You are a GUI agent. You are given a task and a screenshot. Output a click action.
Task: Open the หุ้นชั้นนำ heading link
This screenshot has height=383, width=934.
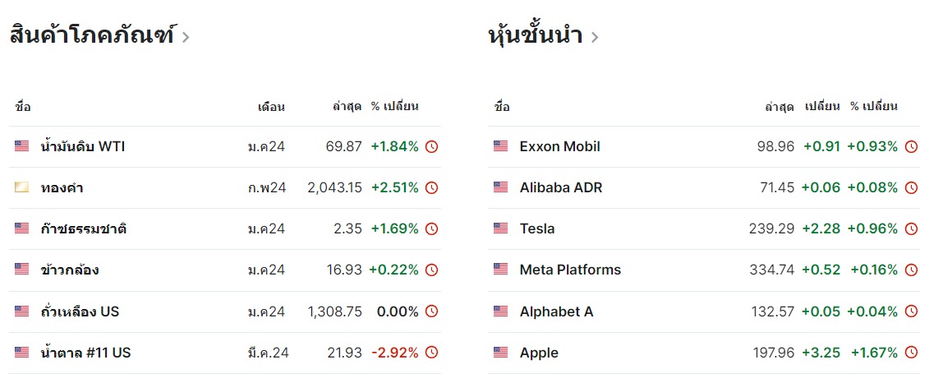point(535,36)
